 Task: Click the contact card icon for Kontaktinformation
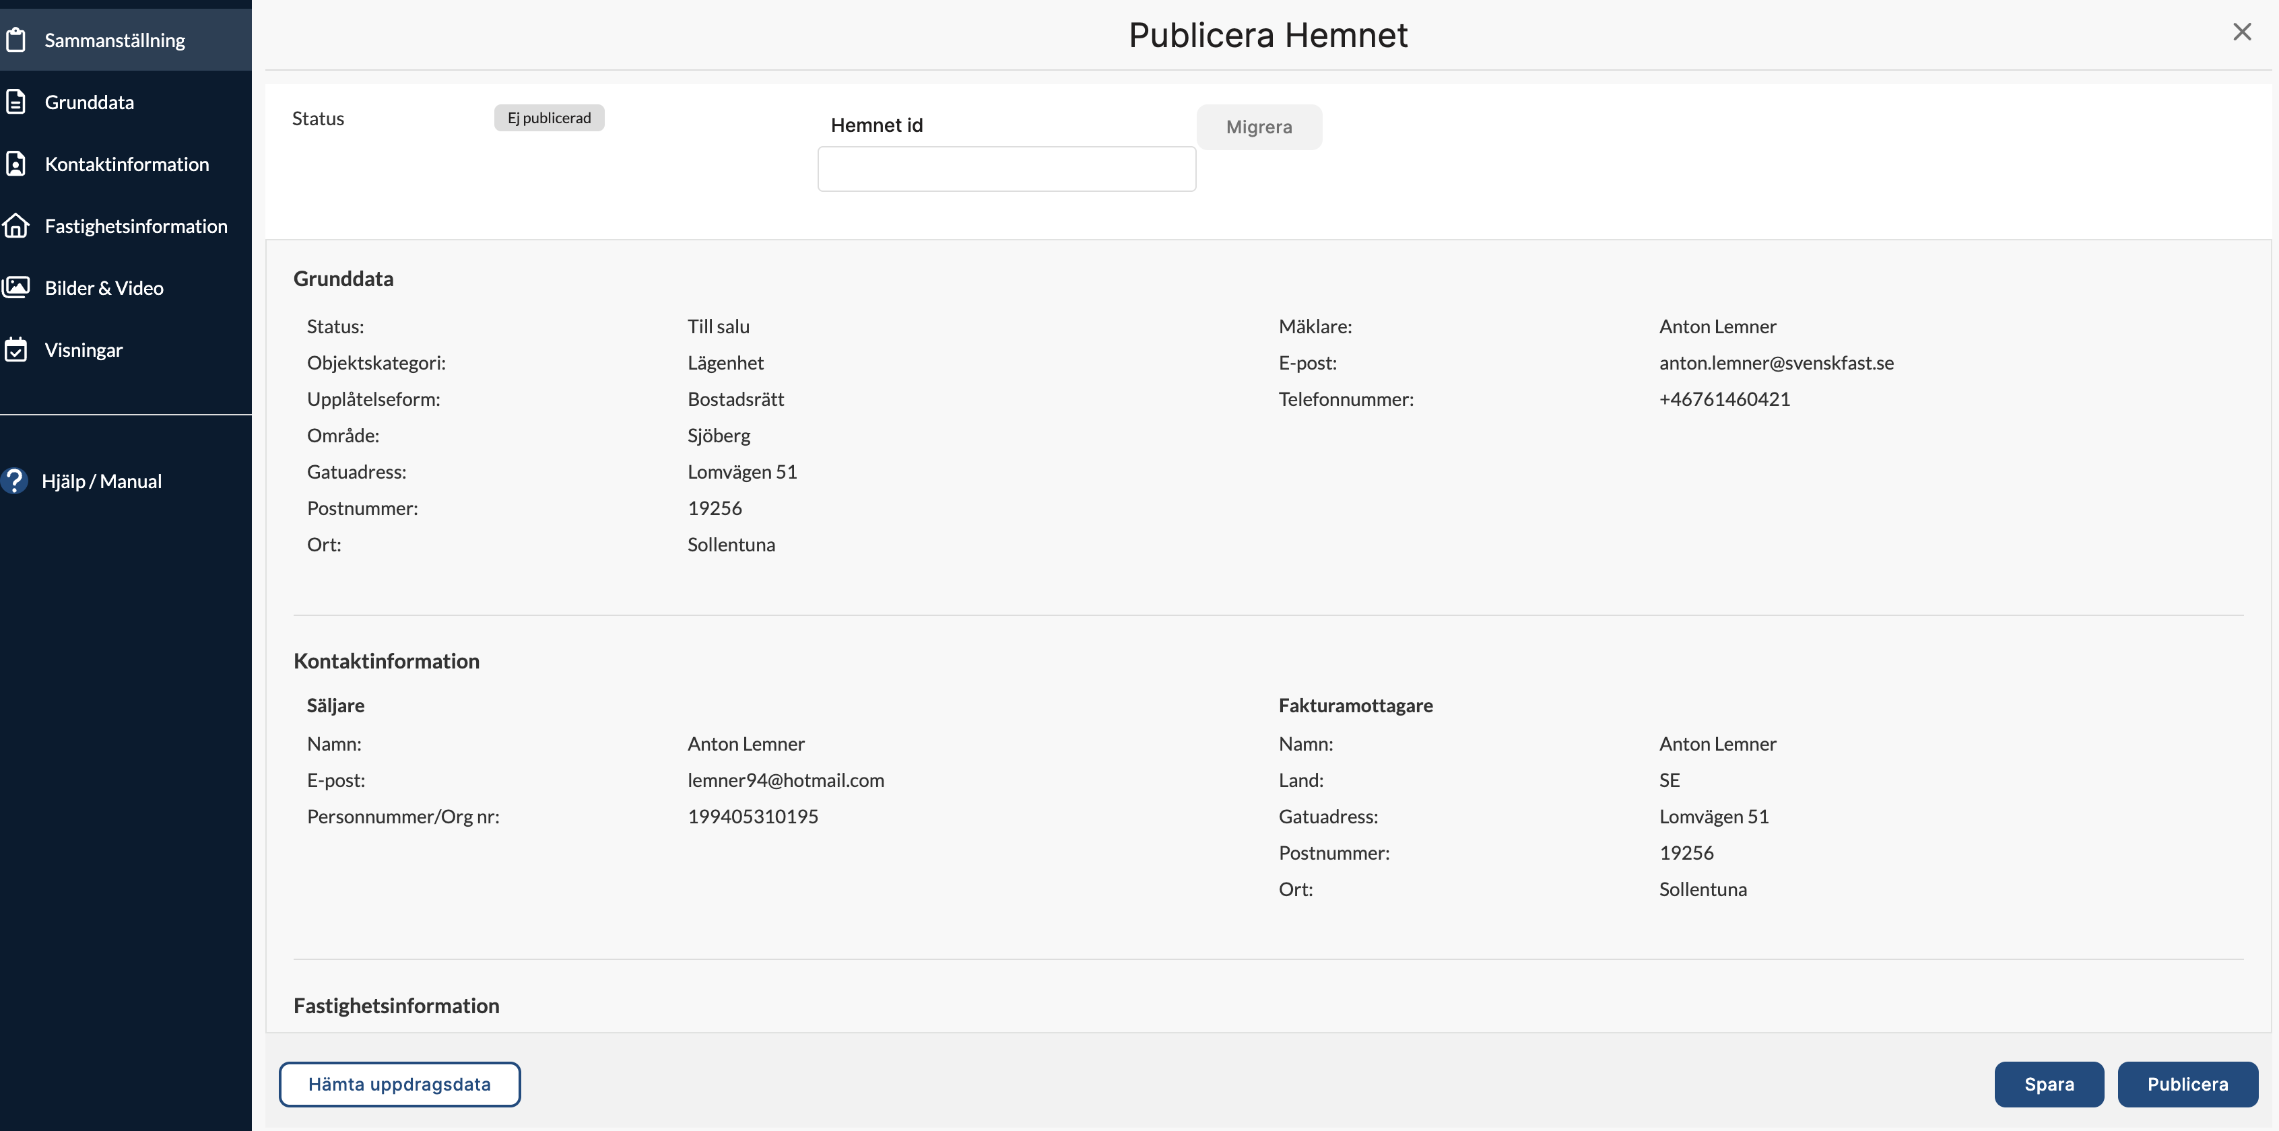tap(16, 164)
